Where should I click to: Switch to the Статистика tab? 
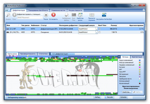[43, 54]
